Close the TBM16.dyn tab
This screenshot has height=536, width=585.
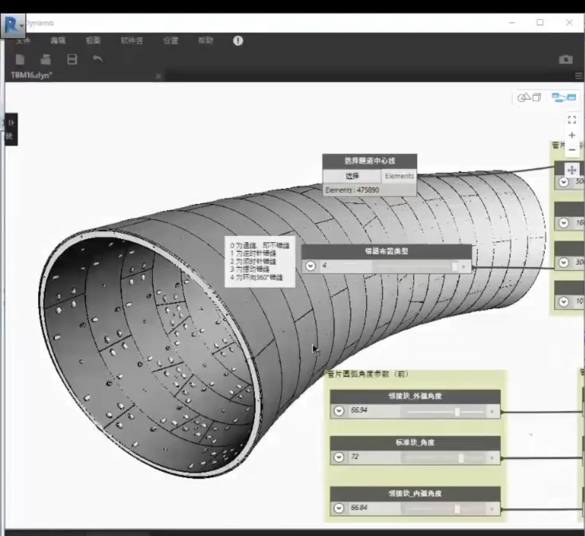158,76
